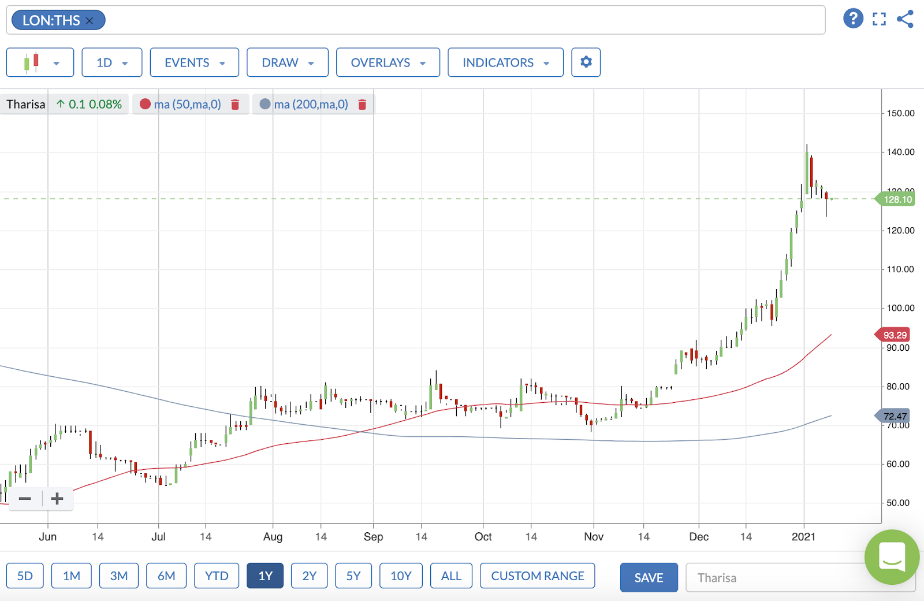Click the share chart icon
Screen dimensions: 924x601
(x=905, y=18)
